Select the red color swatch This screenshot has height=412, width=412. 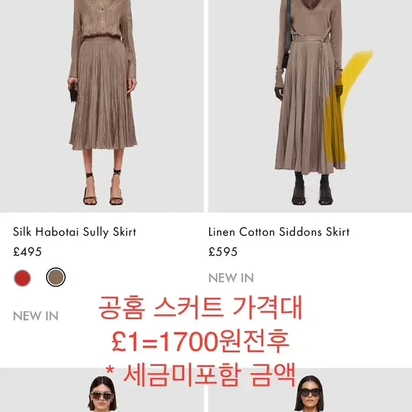pos(22,278)
